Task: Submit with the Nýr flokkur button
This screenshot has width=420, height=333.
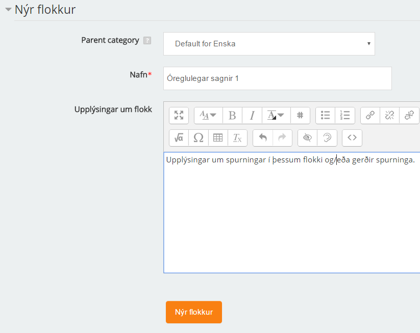Action: 193,312
